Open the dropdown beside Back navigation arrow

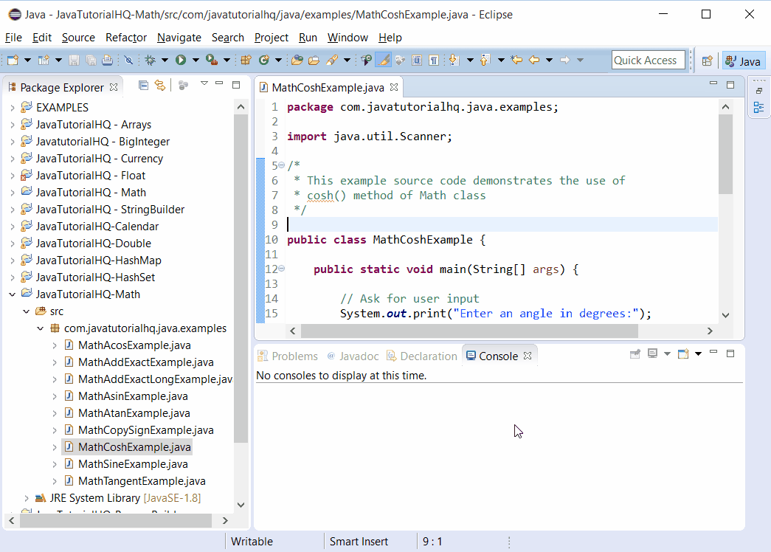coord(549,60)
